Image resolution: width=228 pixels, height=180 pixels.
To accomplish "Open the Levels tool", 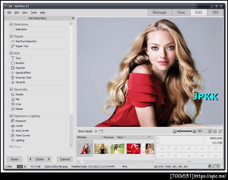I will pos(17,126).
